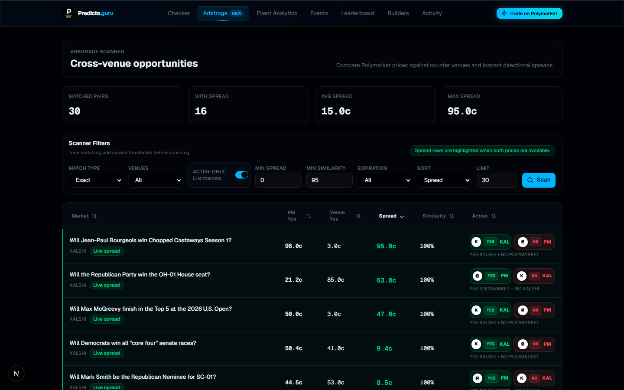624x390 pixels.
Task: Click Live spread badge in OH-01 row
Action: pyautogui.click(x=107, y=285)
